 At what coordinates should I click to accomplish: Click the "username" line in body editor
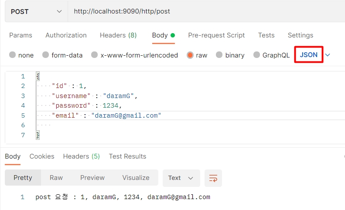(x=95, y=96)
